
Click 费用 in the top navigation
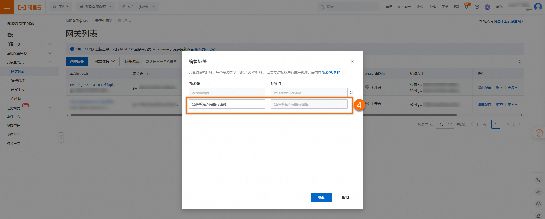(x=389, y=7)
